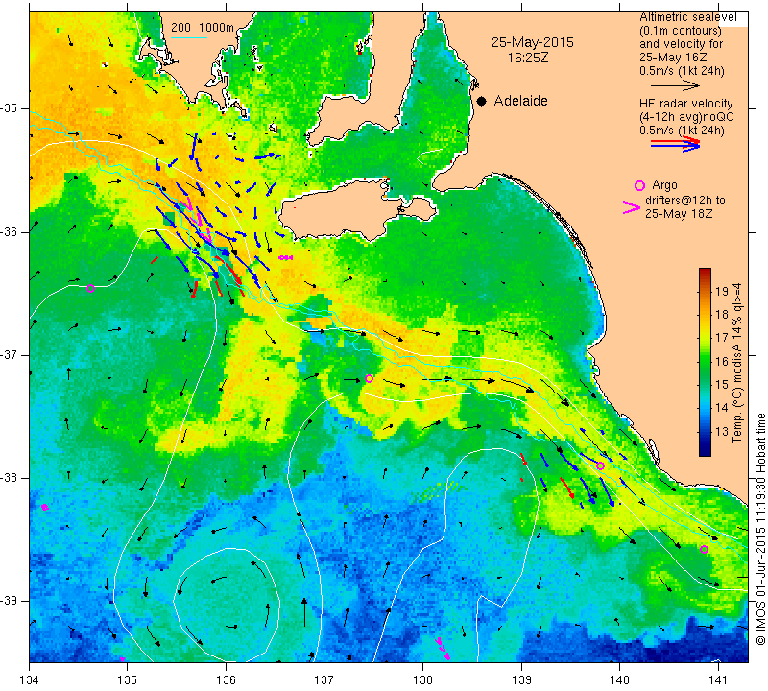Click the Adelaide city label
The image size is (768, 691).
(520, 101)
